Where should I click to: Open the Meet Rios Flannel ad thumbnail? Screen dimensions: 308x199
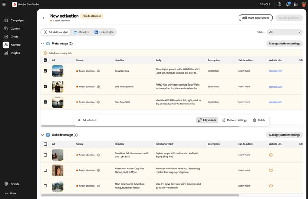[57, 186]
